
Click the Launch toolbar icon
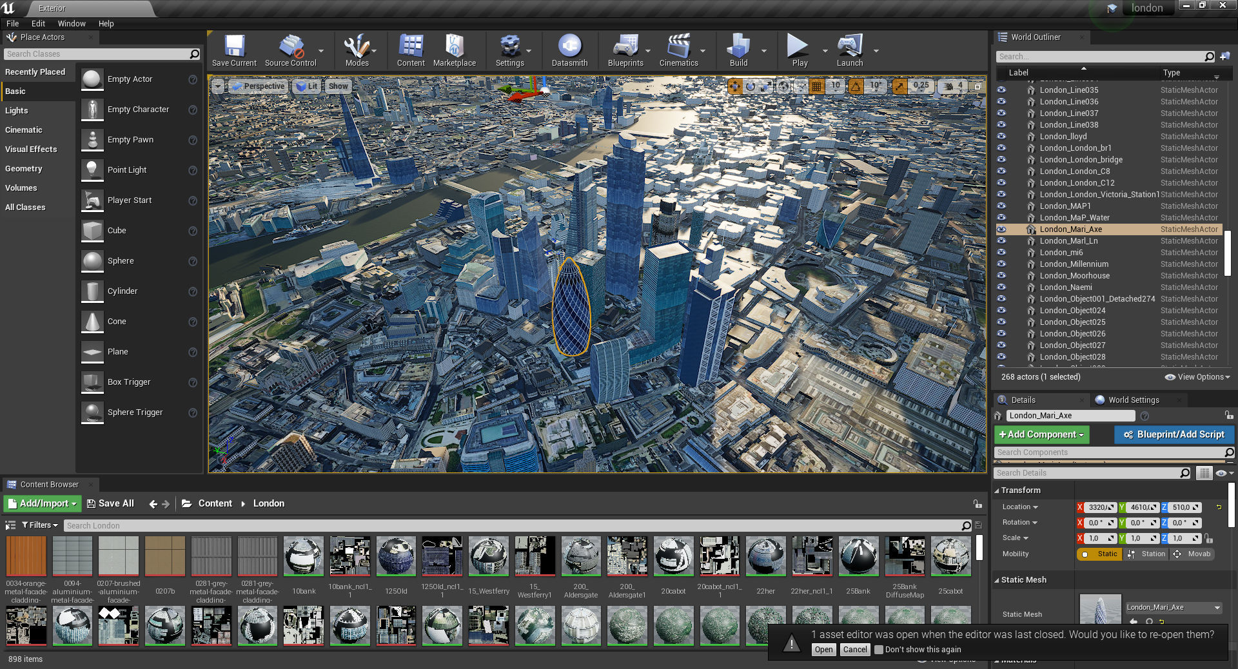tap(850, 46)
